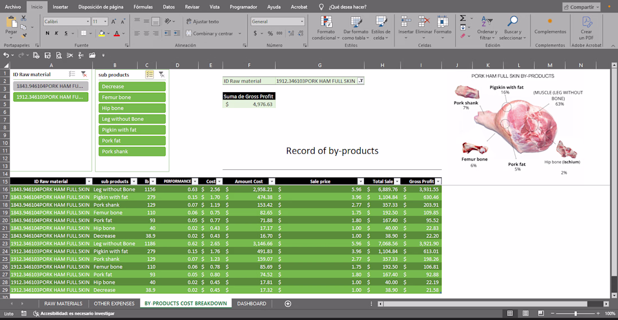Click the yellow fill color swatch
Viewport: 618px width, 320px height.
click(x=102, y=34)
